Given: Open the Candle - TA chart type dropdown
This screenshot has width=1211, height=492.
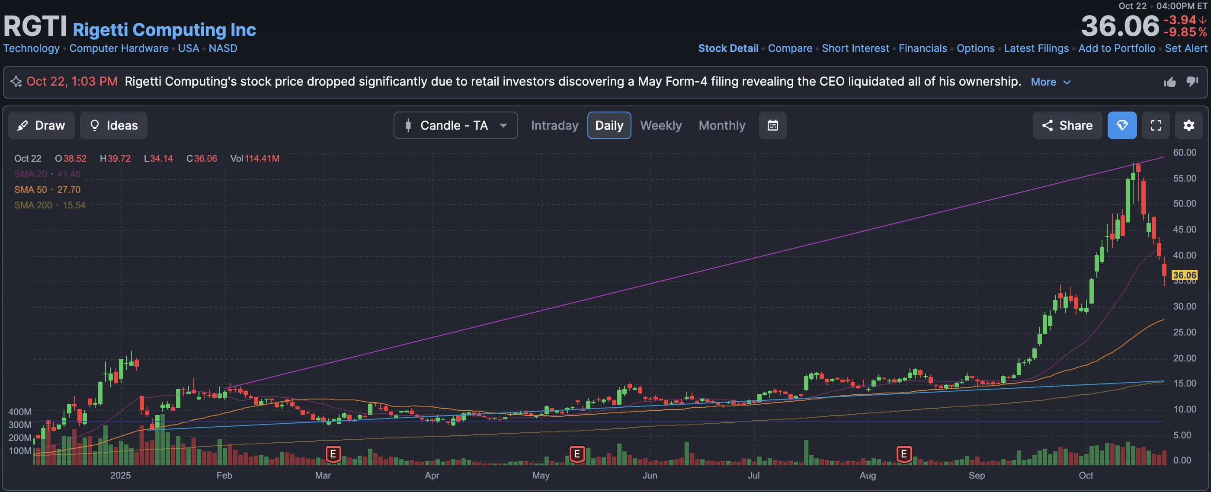Looking at the screenshot, I should 455,125.
